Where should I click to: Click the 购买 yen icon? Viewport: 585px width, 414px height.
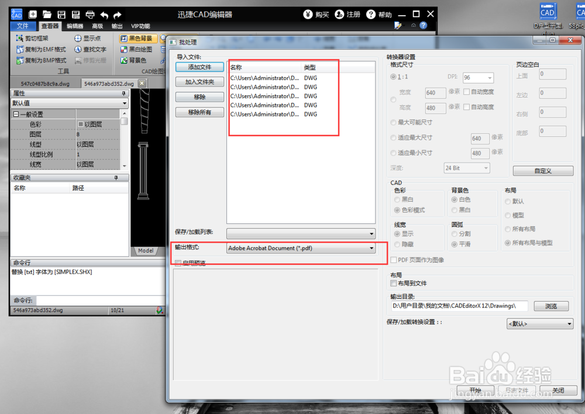[x=308, y=15]
